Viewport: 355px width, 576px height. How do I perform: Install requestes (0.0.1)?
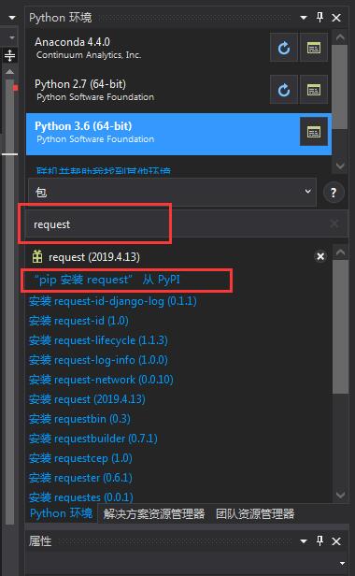[80, 497]
